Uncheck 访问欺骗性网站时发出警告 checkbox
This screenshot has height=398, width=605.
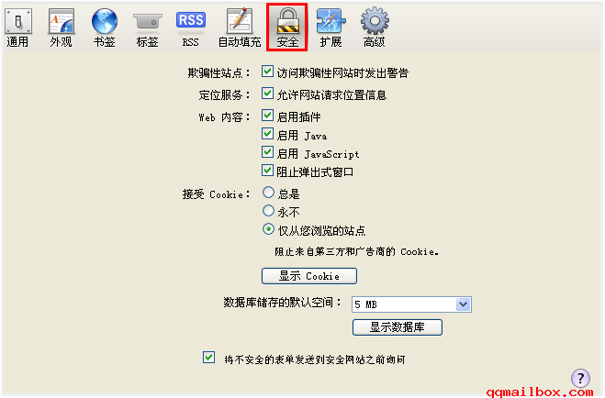tap(267, 72)
